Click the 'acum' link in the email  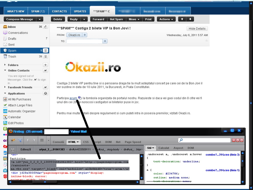(73, 98)
